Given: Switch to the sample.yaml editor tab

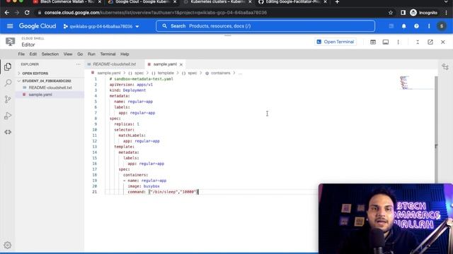Looking at the screenshot, I should pyautogui.click(x=165, y=64).
